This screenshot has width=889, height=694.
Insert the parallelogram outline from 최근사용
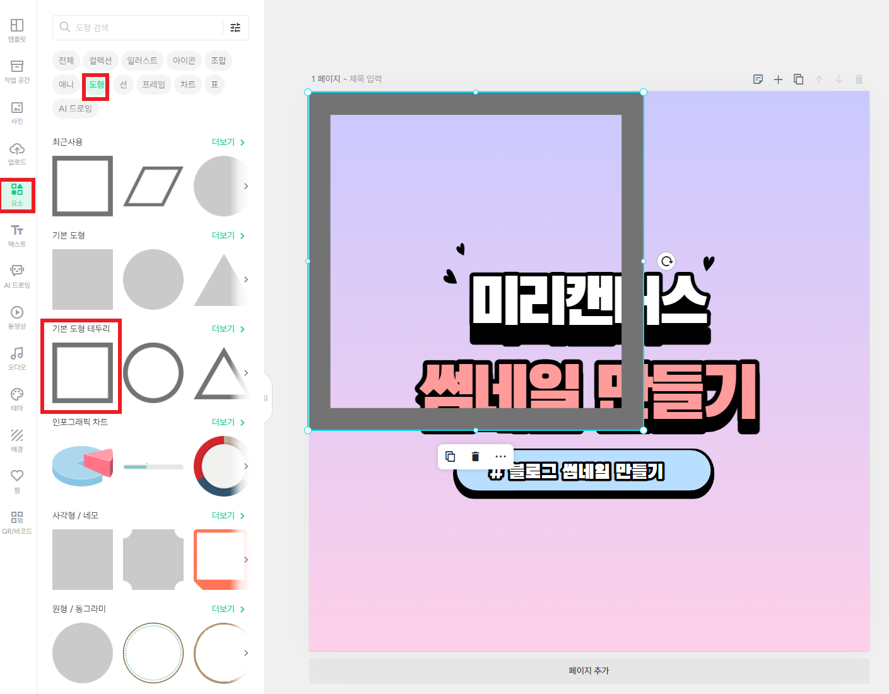(153, 186)
